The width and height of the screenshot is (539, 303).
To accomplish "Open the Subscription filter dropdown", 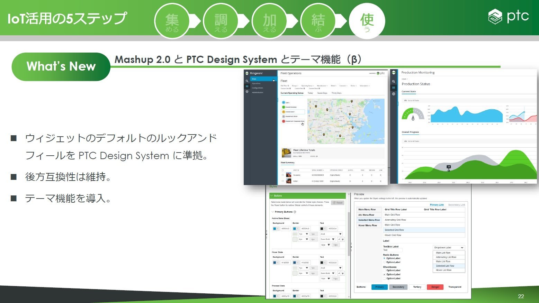I will click(x=365, y=86).
